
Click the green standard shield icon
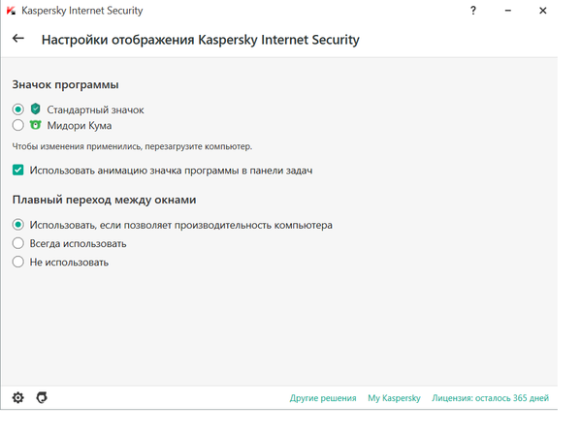pos(36,109)
